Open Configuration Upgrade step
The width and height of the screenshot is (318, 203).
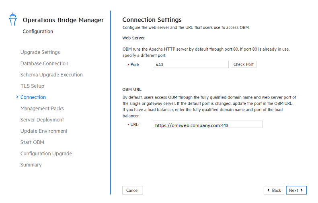(x=46, y=154)
